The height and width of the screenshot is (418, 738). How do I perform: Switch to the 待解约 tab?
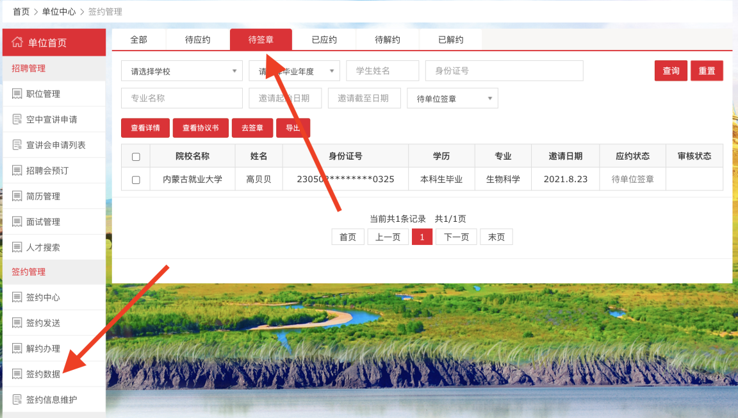tap(388, 40)
